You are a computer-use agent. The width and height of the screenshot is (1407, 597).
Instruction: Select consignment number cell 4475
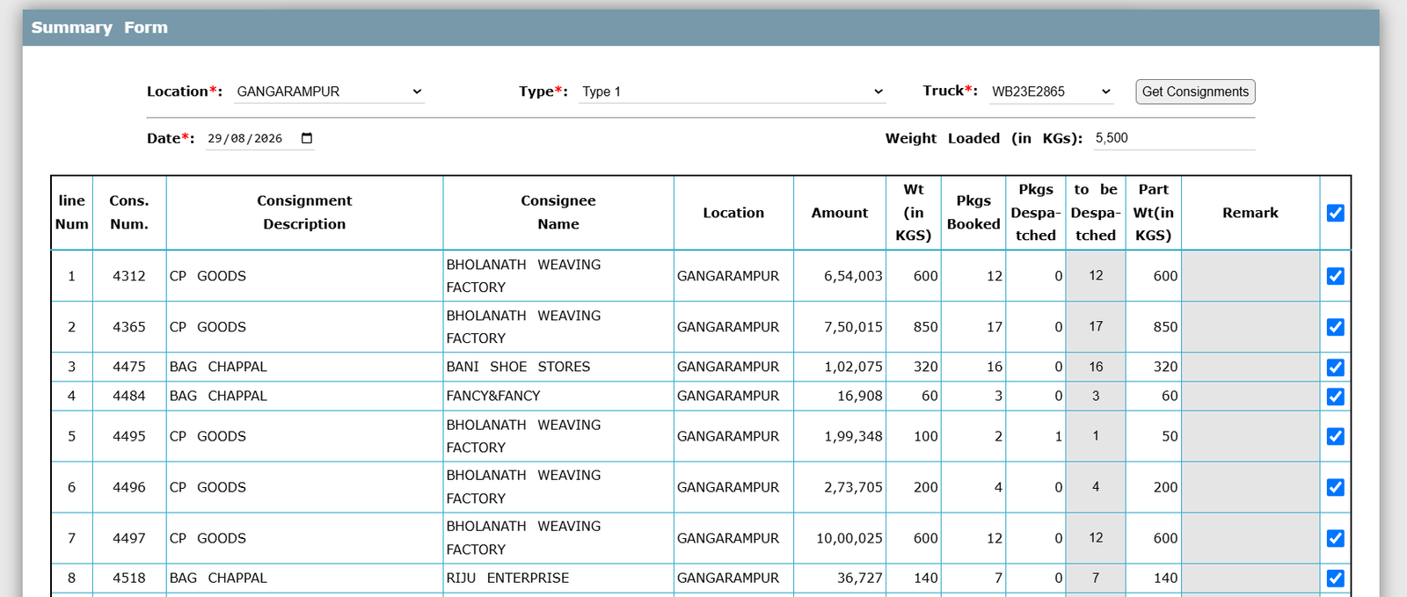(129, 367)
